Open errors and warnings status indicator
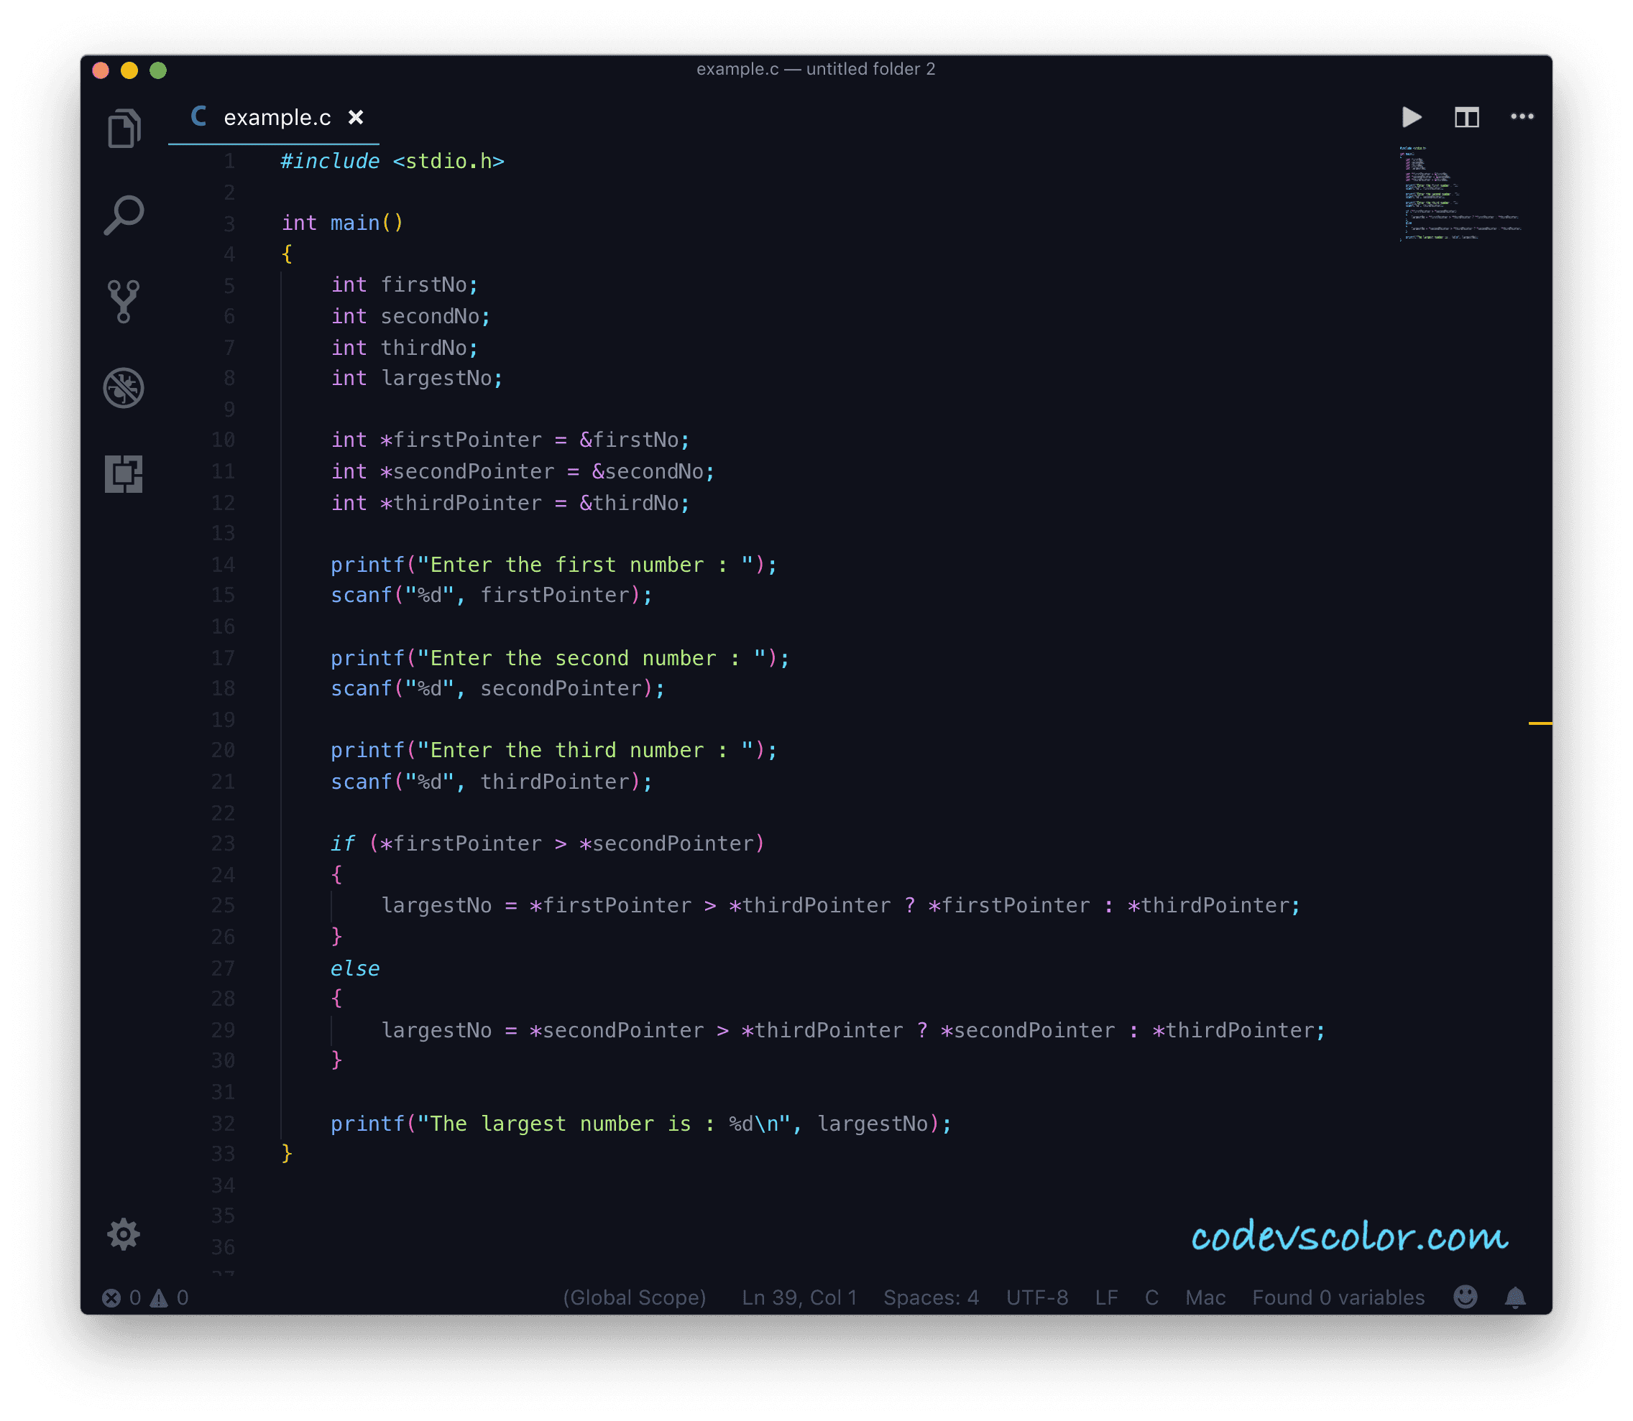Image resolution: width=1633 pixels, height=1421 pixels. [x=145, y=1298]
